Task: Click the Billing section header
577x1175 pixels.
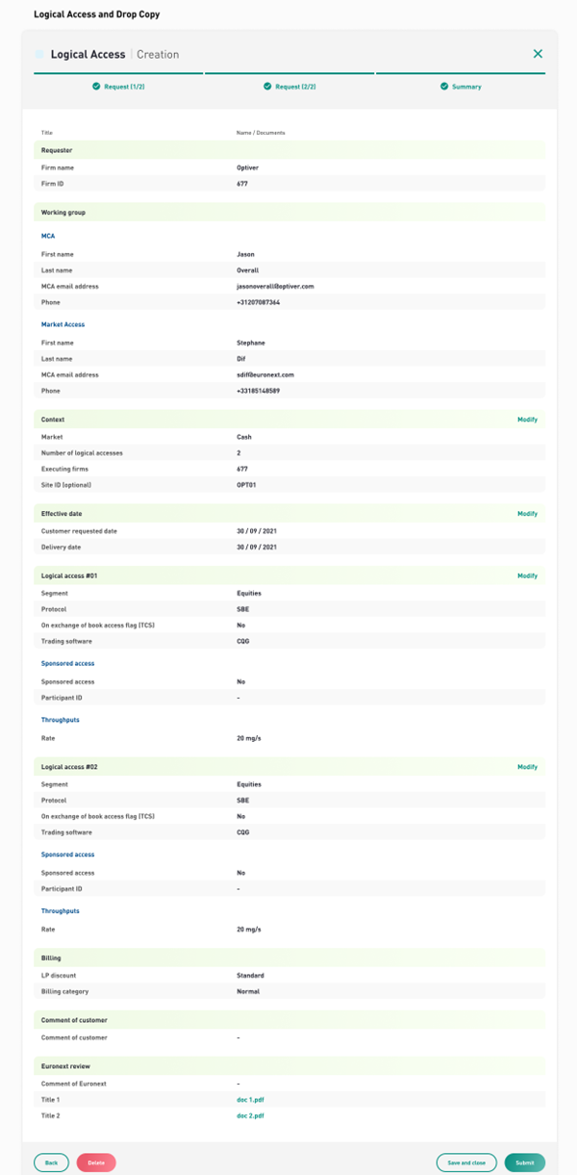Action: (289, 958)
